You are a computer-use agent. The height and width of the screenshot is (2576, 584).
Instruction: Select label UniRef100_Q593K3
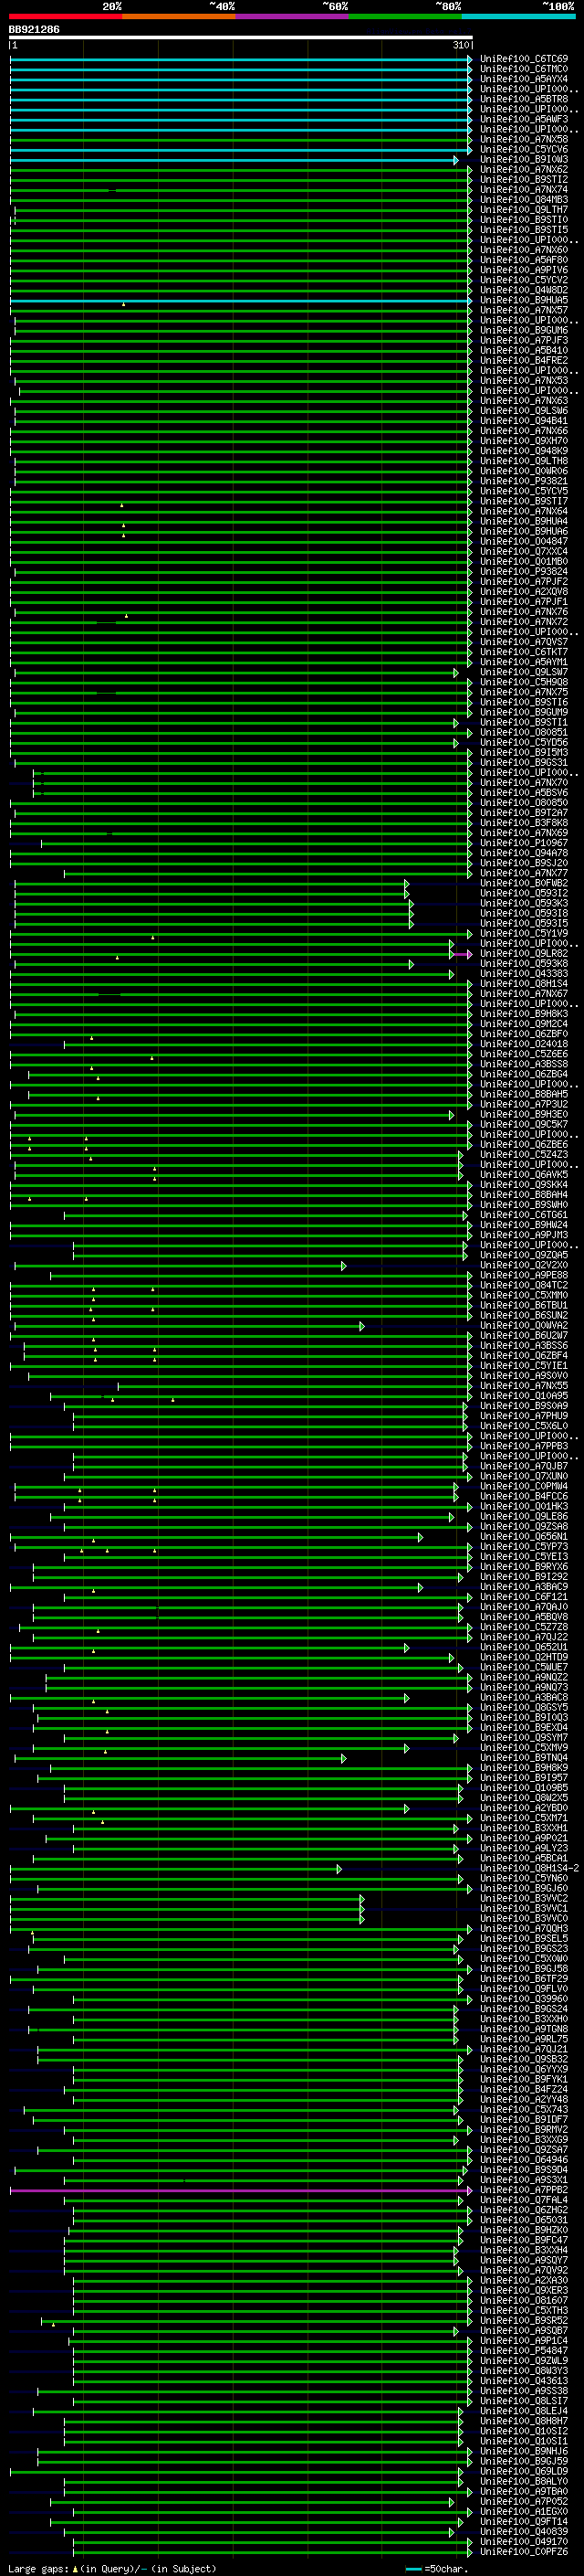point(524,903)
